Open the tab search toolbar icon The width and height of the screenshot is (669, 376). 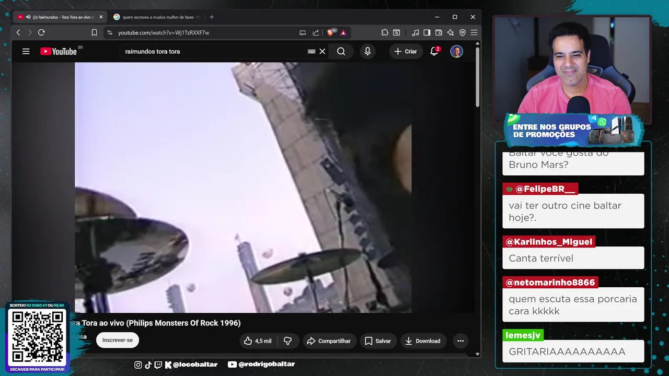(x=397, y=32)
